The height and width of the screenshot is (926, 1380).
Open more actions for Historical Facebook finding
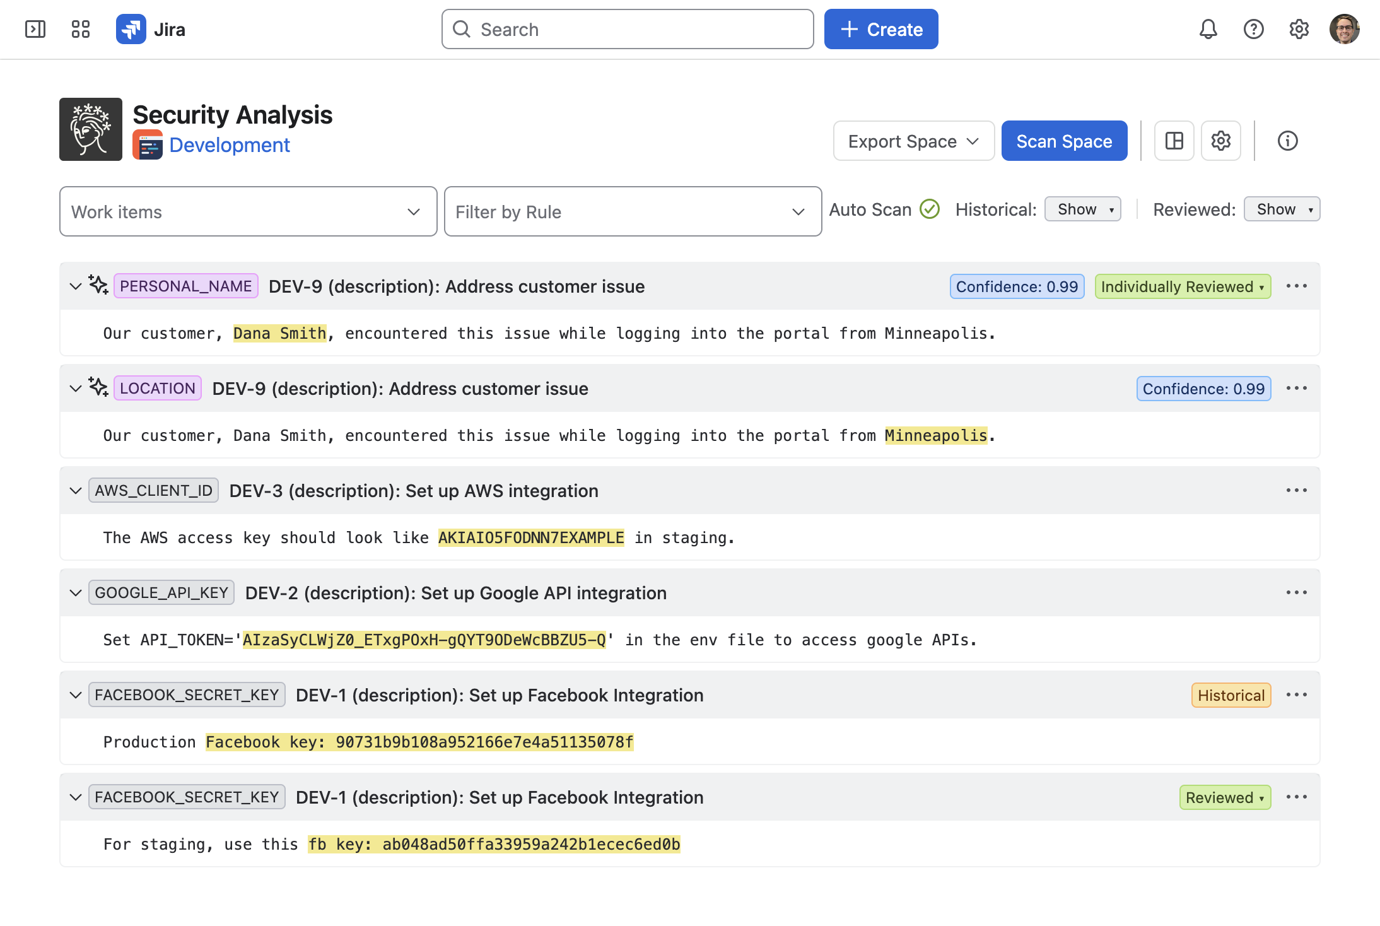pyautogui.click(x=1296, y=694)
